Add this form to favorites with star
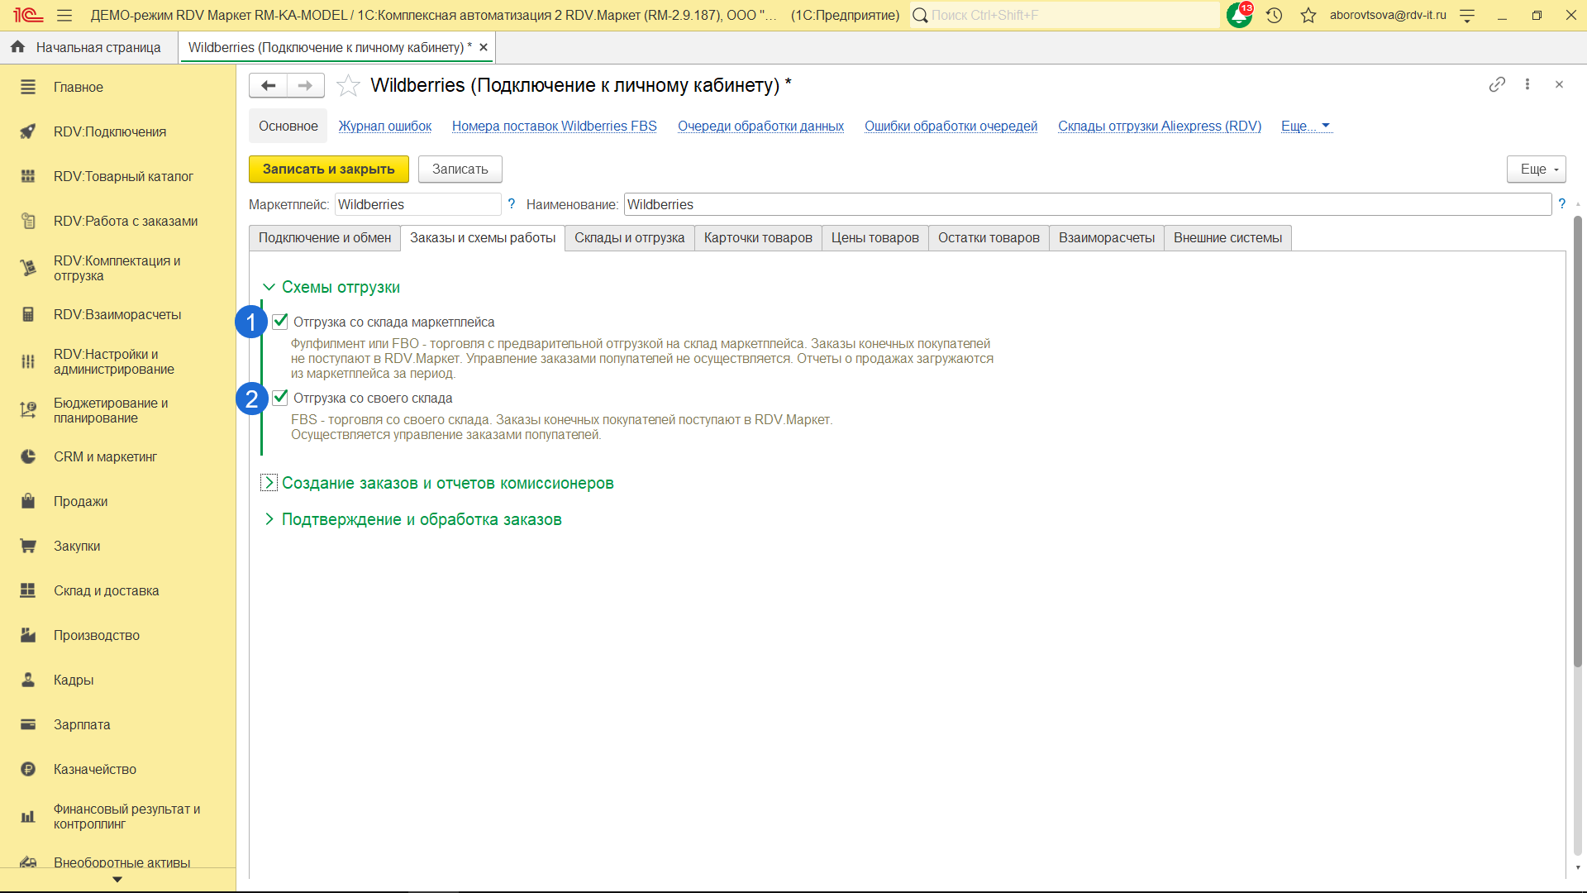This screenshot has height=893, width=1587. coord(348,85)
